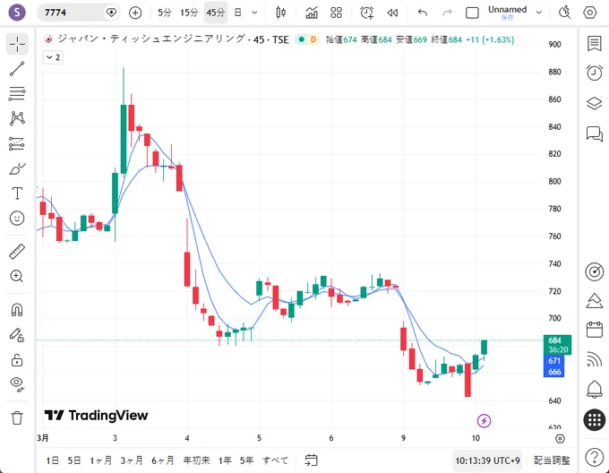Open the alerts clock panel

[595, 73]
